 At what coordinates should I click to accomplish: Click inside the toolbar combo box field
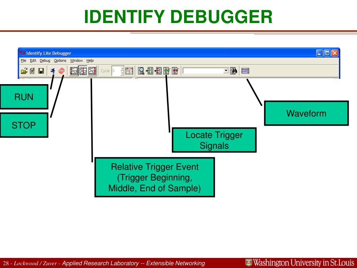203,71
